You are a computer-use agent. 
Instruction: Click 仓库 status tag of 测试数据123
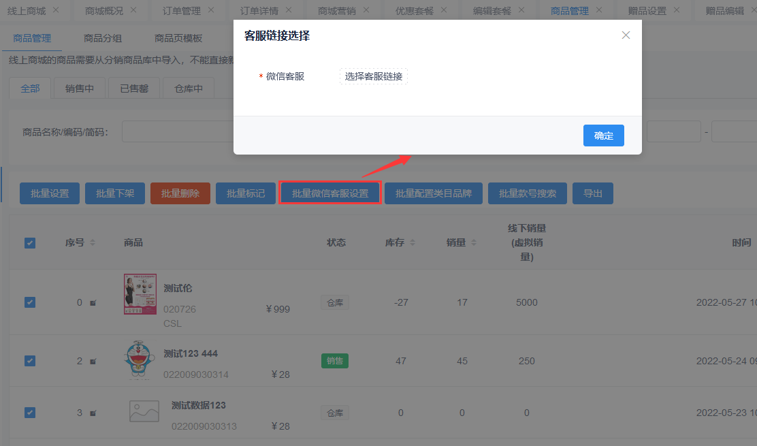(x=335, y=413)
